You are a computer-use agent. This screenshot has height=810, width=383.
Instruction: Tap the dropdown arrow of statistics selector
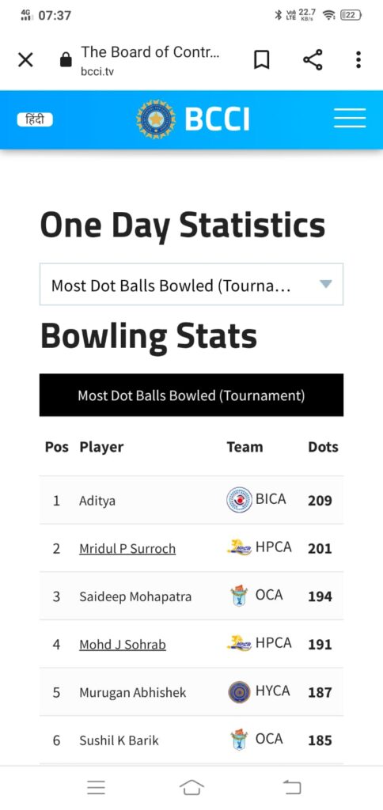325,284
